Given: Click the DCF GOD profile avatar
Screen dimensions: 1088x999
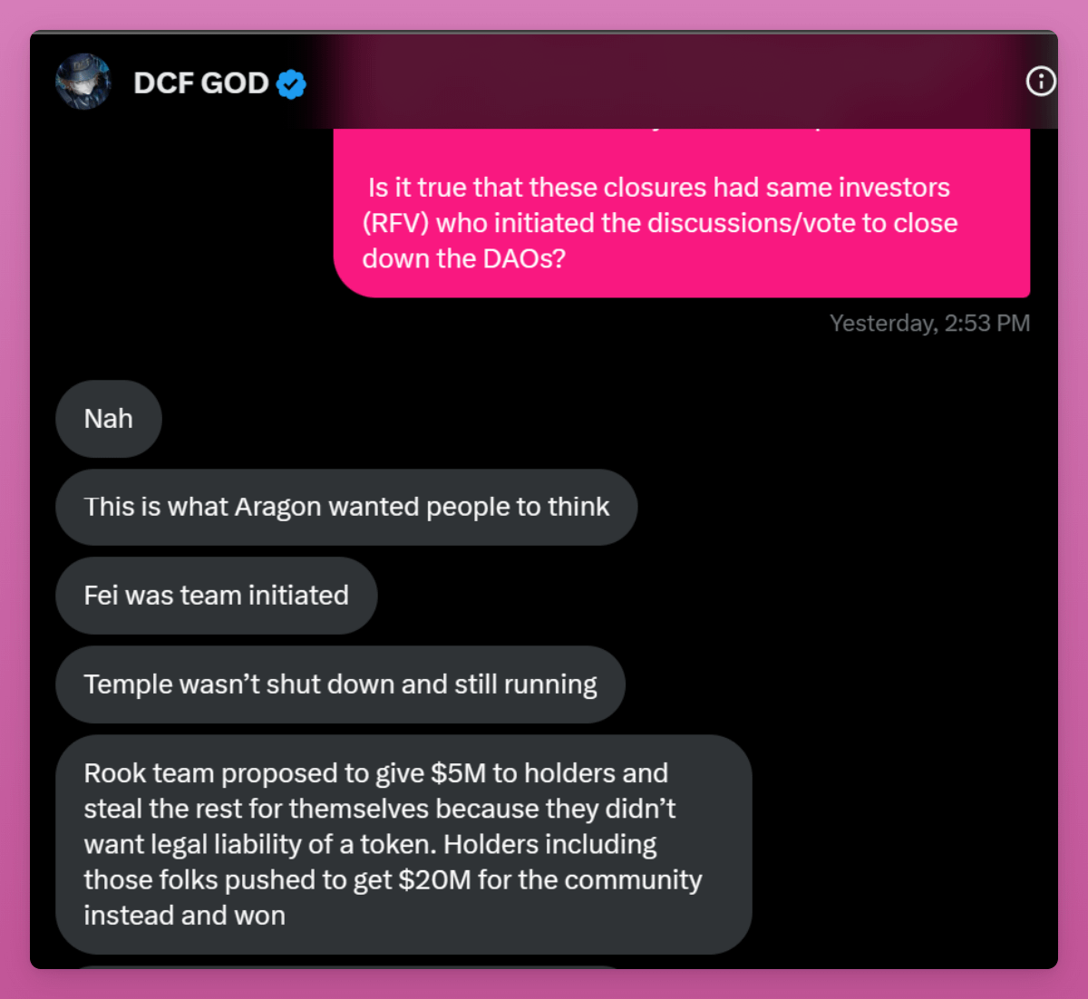Looking at the screenshot, I should [83, 82].
